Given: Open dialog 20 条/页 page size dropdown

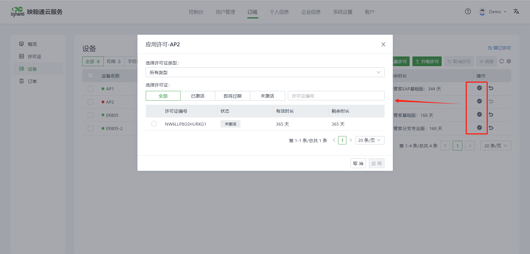Looking at the screenshot, I should pyautogui.click(x=370, y=140).
